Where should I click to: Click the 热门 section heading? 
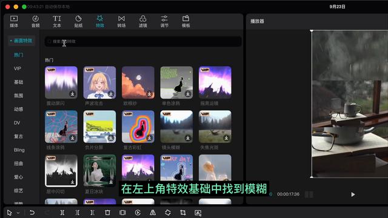pyautogui.click(x=49, y=60)
